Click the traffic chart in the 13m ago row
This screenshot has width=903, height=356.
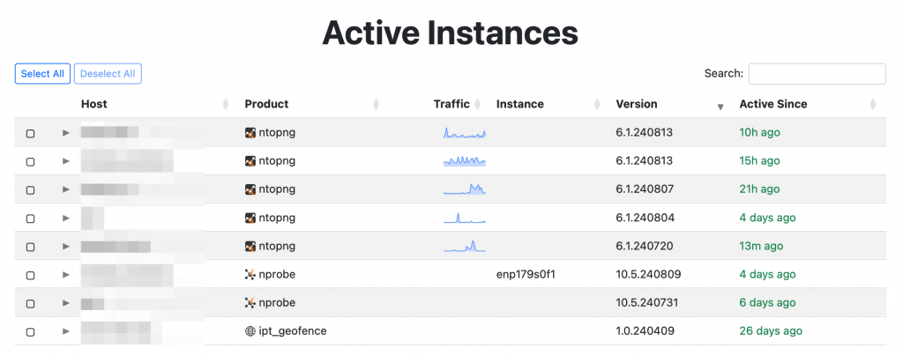pos(465,246)
